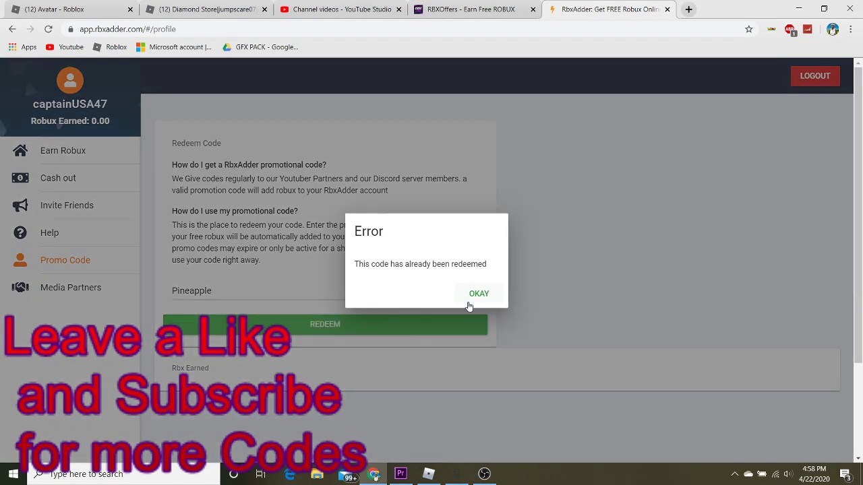The height and width of the screenshot is (485, 863).
Task: Open File Explorer from the taskbar
Action: 317,474
